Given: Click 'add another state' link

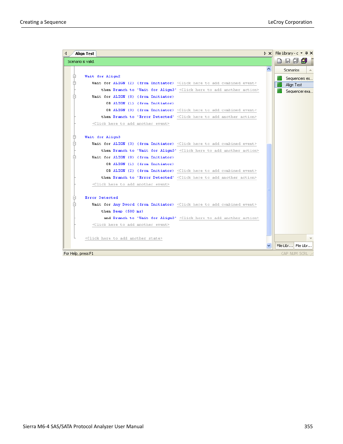Looking at the screenshot, I should pyautogui.click(x=124, y=238).
